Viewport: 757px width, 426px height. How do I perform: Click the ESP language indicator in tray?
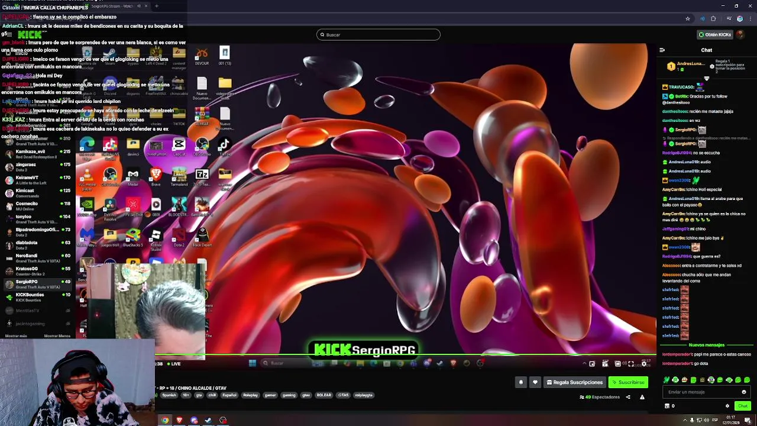[x=715, y=420]
